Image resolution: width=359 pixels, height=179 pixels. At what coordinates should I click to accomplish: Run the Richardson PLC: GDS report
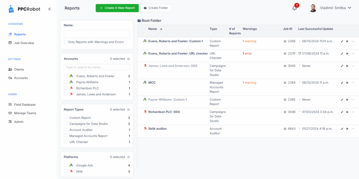(347, 112)
